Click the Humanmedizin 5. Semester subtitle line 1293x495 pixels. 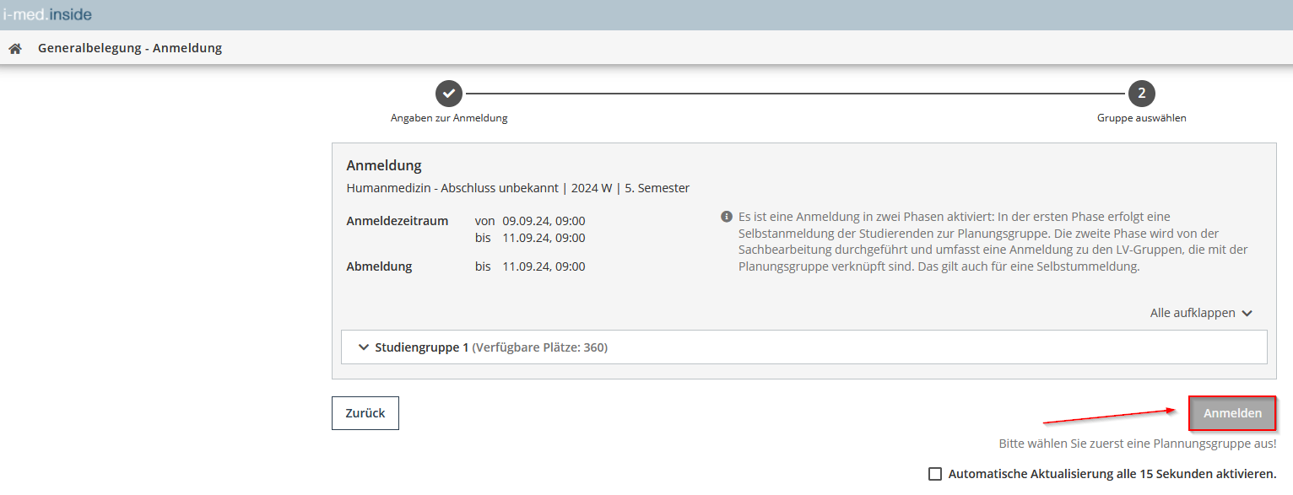click(518, 188)
